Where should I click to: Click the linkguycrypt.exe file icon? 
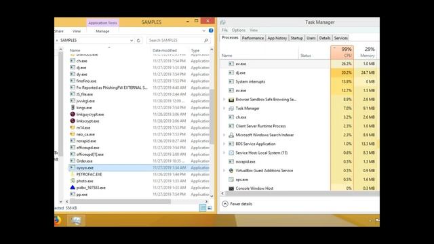(73, 115)
